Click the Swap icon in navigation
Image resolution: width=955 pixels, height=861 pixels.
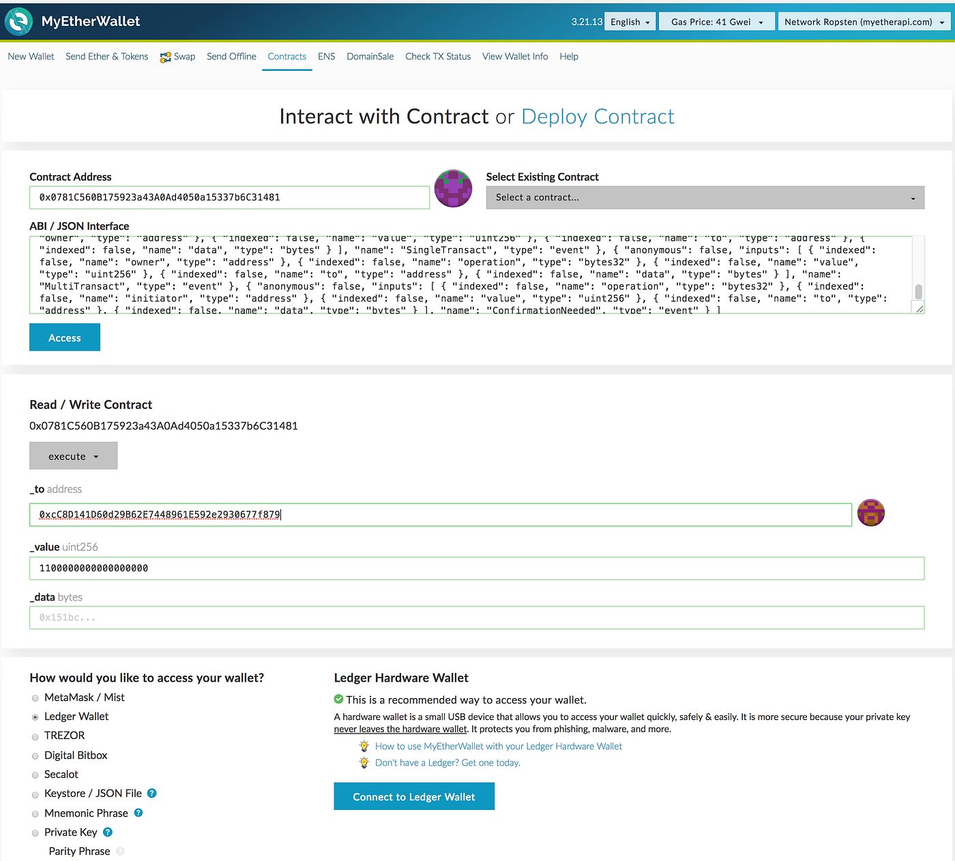[x=166, y=57]
